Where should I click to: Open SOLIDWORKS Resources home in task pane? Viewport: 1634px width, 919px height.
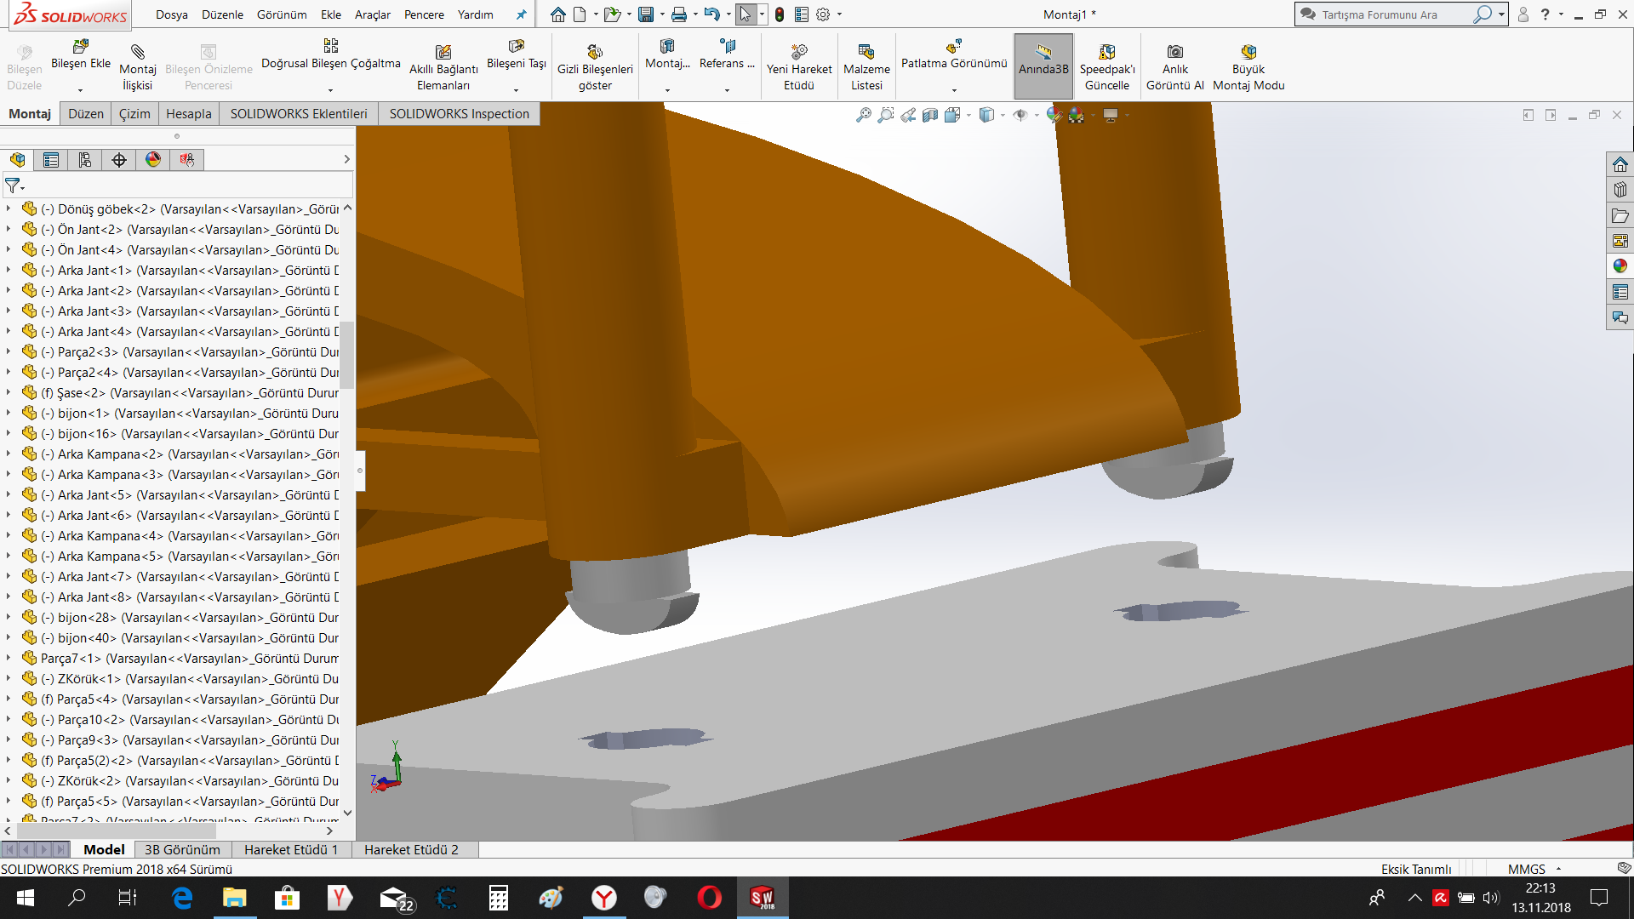point(1620,164)
